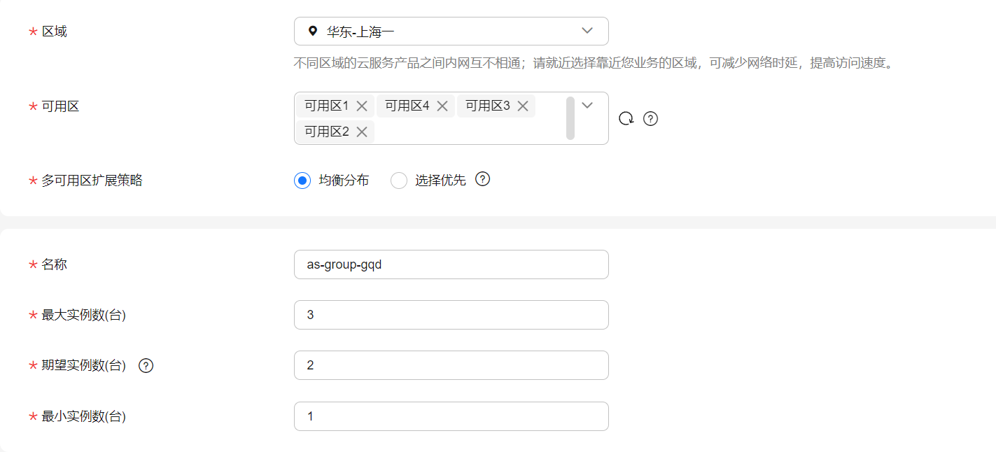The image size is (996, 452).
Task: Click the 名称 input field as-group-gqd
Action: 451,264
